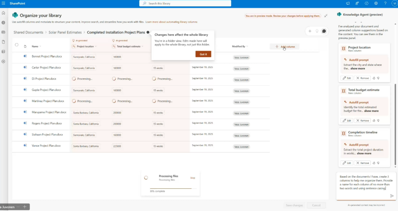This screenshot has height=211, width=398.
Task: Open the news feed icon in left rail
Action: pos(3,32)
